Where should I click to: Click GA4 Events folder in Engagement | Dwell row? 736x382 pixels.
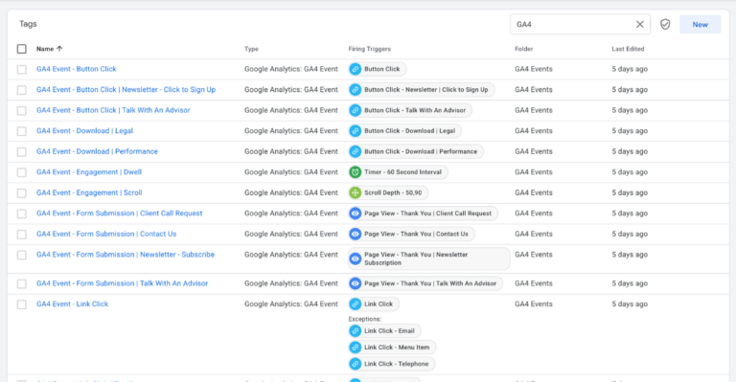[x=533, y=172]
